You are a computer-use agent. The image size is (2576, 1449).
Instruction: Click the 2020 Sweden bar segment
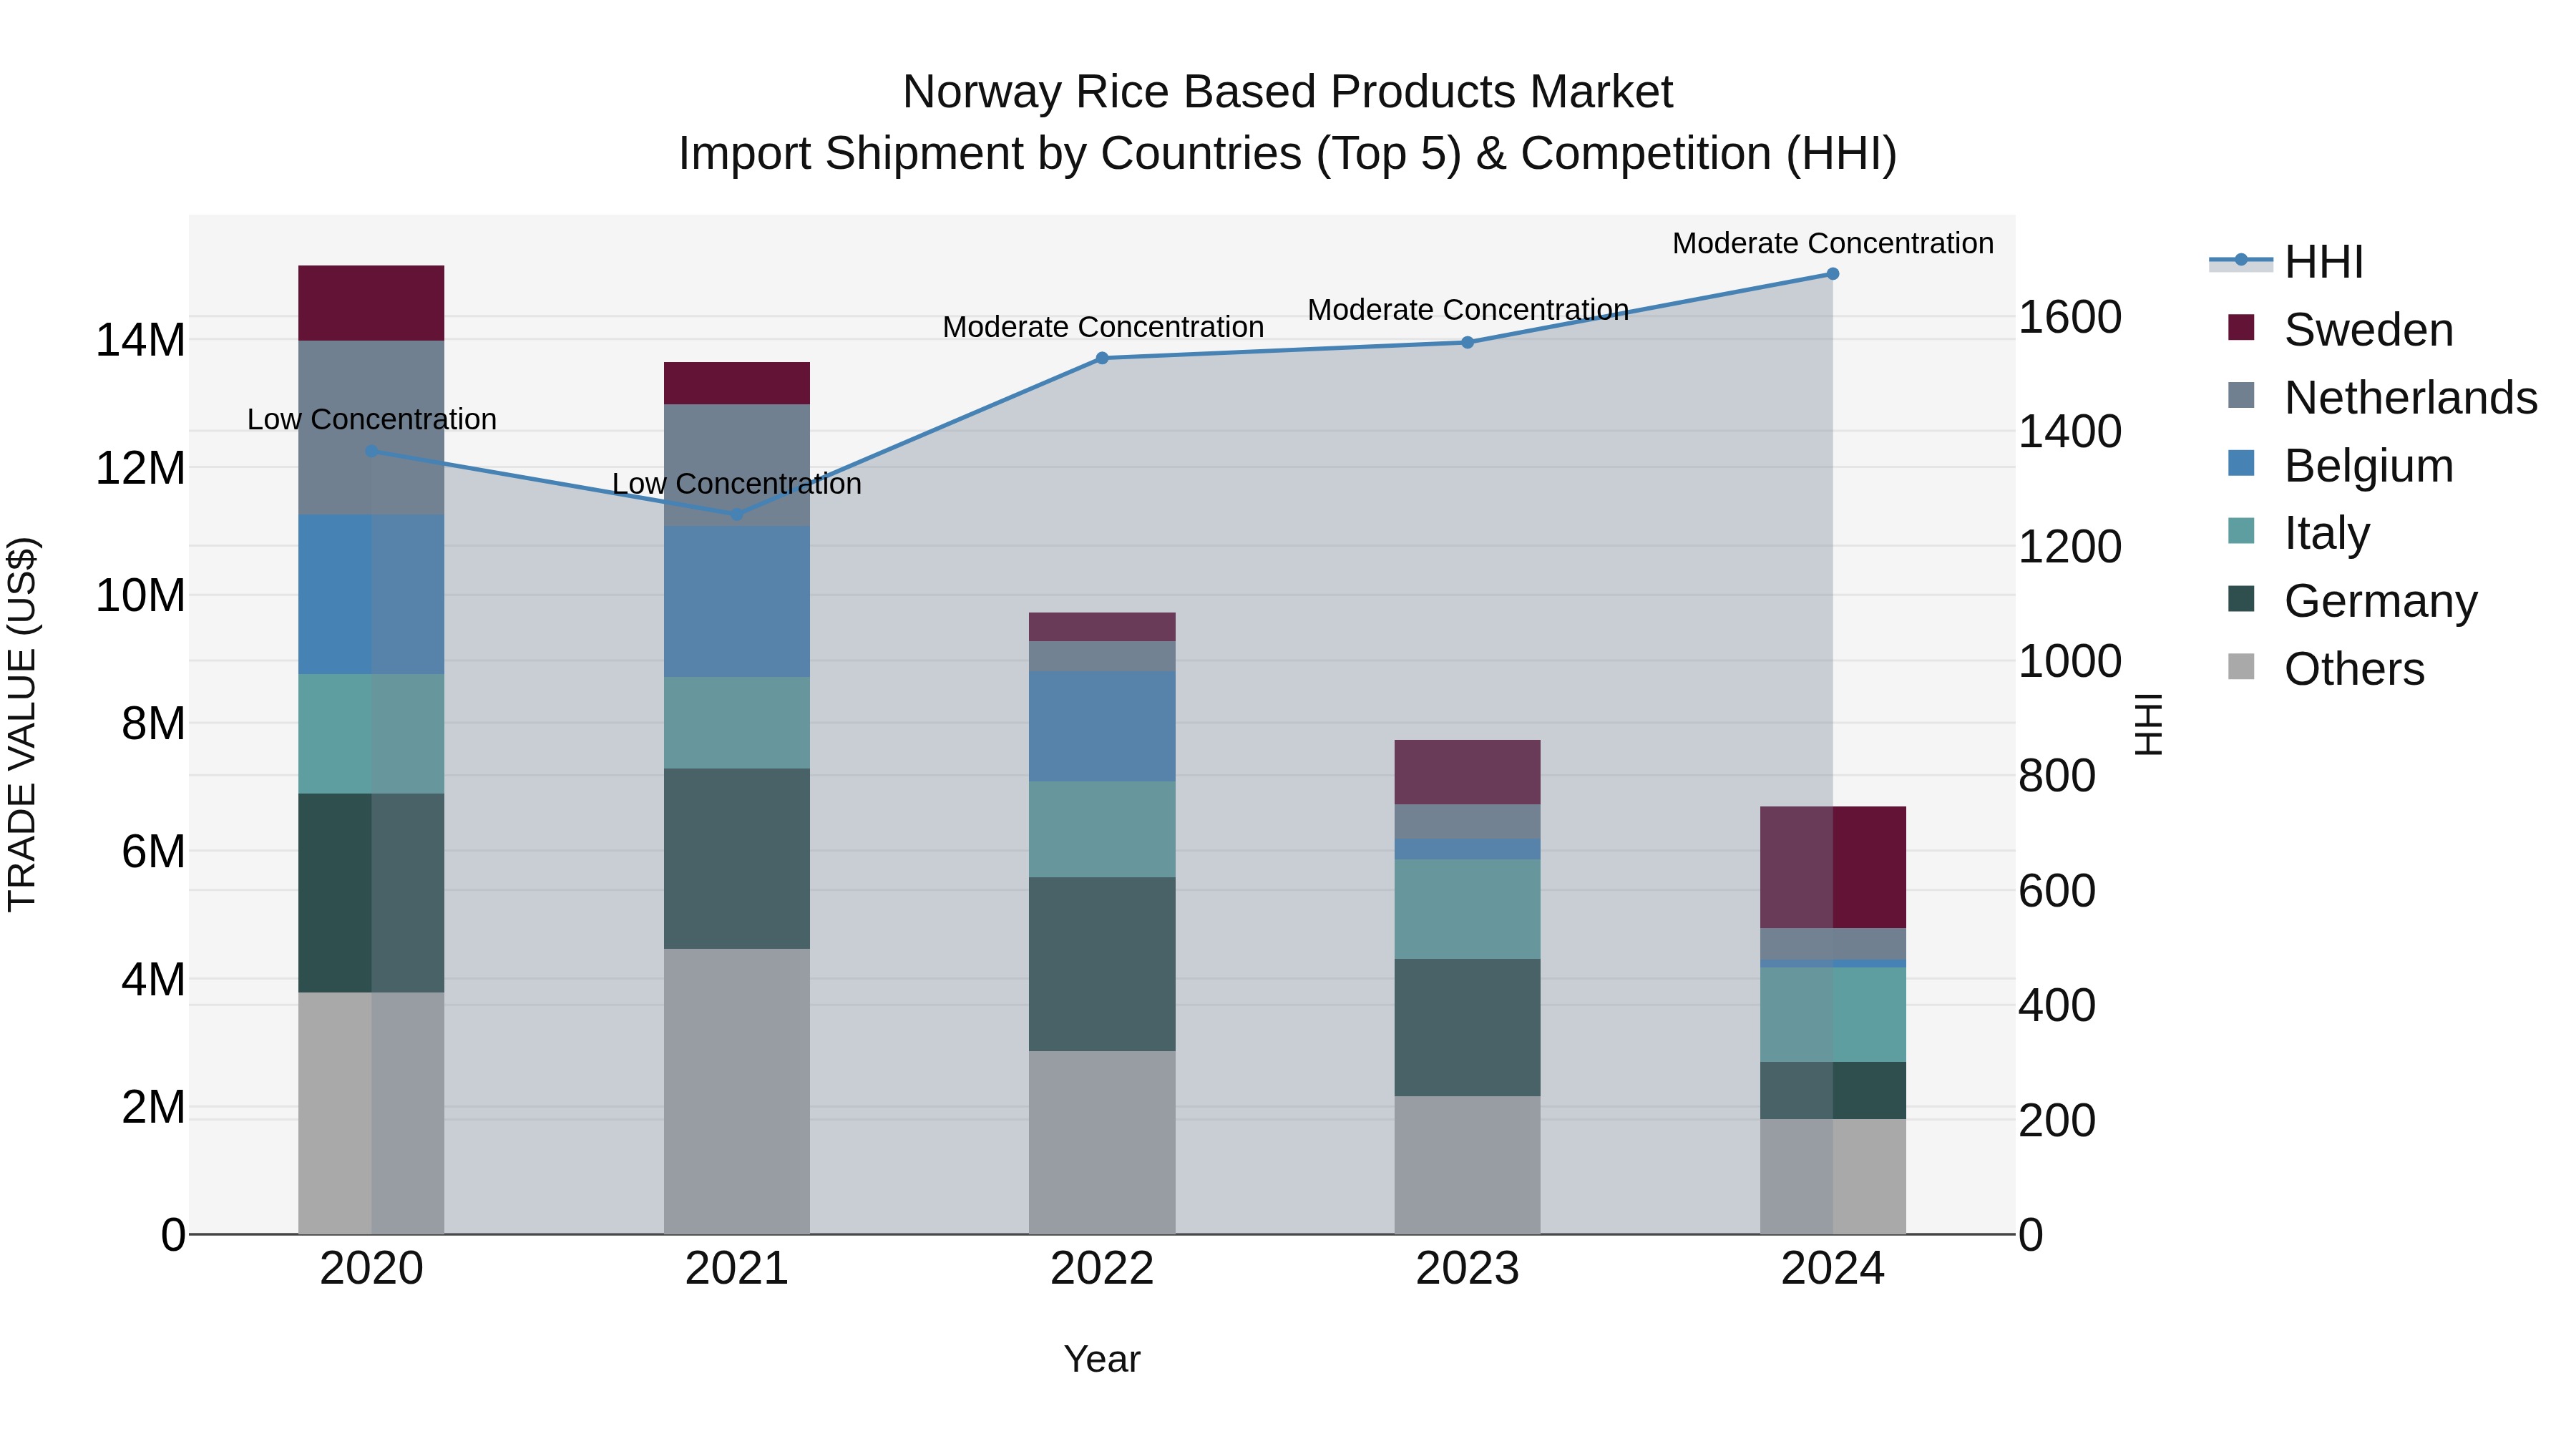click(371, 303)
